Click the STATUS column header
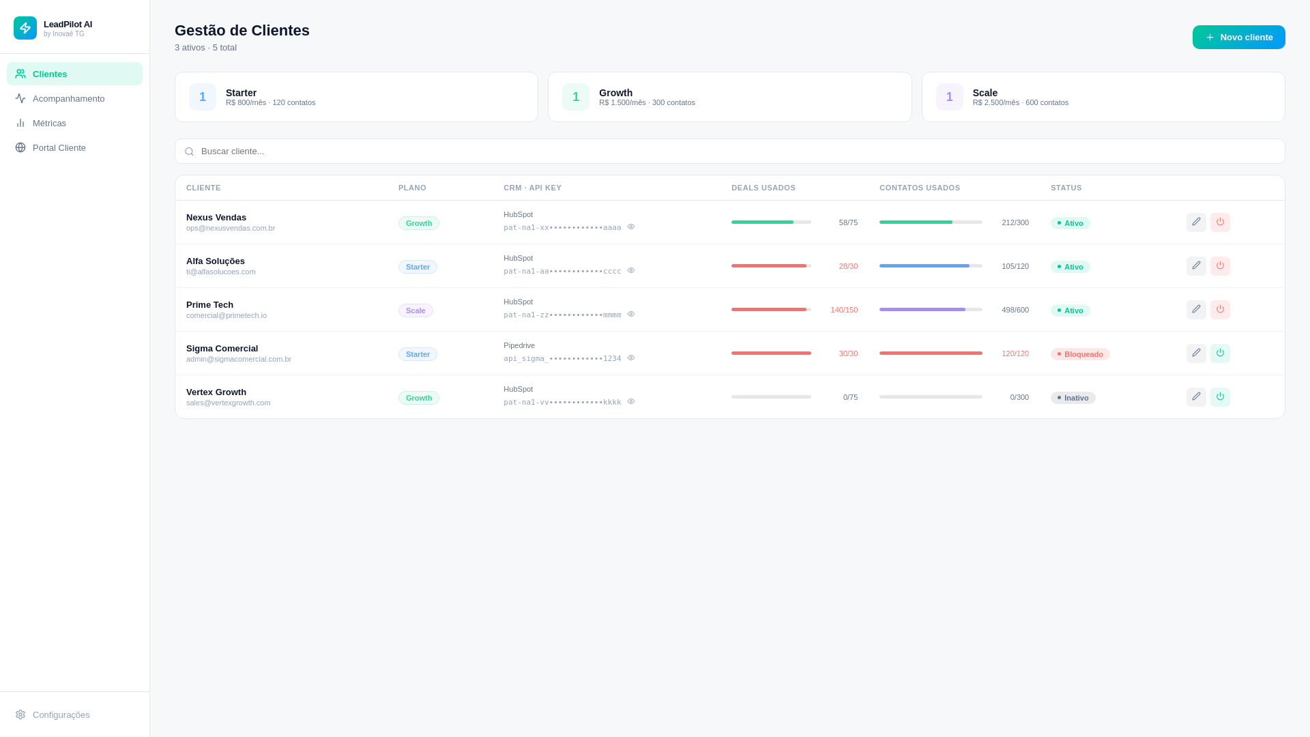Viewport: 1310px width, 737px height. [x=1066, y=188]
